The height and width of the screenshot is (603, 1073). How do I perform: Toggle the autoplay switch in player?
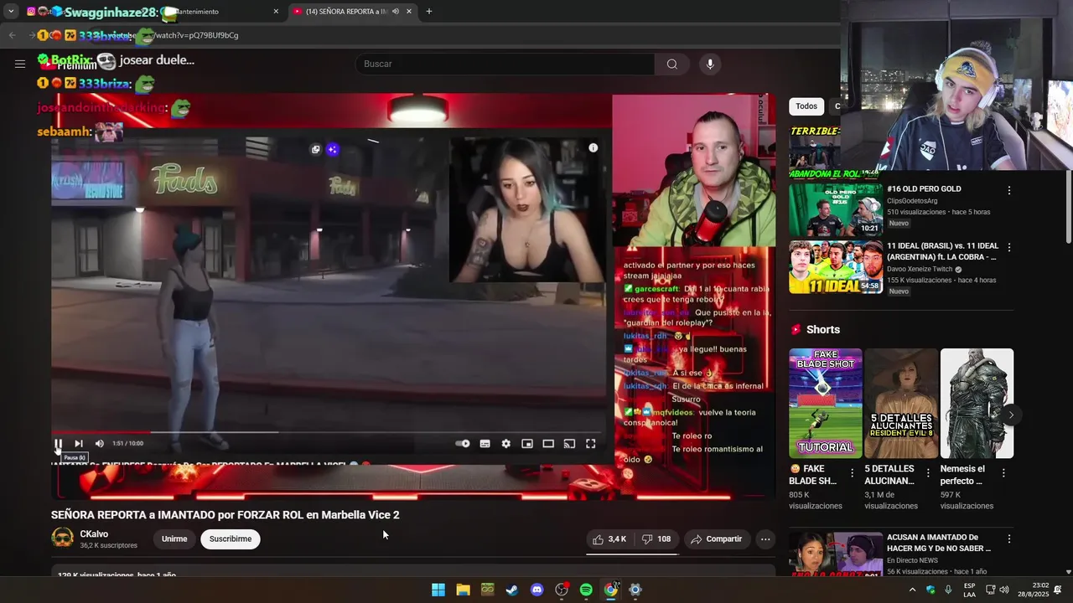(463, 444)
